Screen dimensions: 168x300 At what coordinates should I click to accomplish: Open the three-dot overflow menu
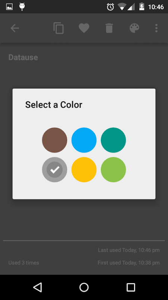pyautogui.click(x=156, y=28)
